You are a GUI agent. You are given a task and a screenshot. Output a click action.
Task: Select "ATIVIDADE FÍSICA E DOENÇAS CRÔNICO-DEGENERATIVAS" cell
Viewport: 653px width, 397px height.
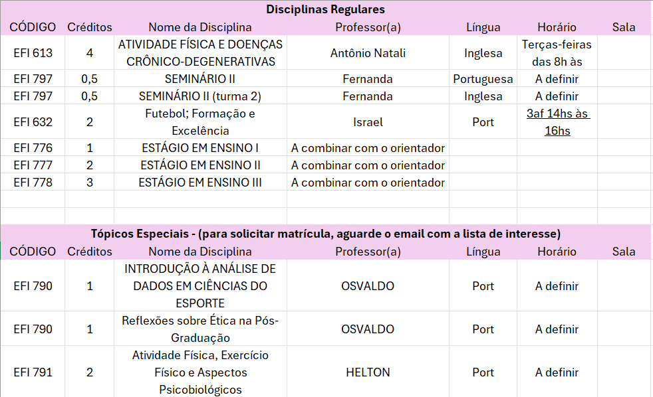coord(200,53)
